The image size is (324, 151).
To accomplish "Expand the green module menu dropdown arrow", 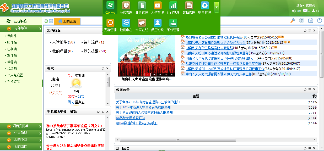I will [x=217, y=7].
